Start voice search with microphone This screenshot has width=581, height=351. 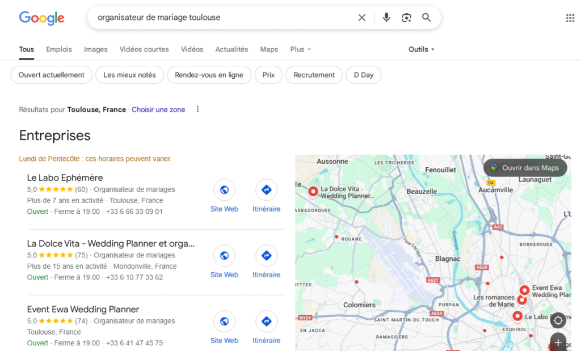386,18
